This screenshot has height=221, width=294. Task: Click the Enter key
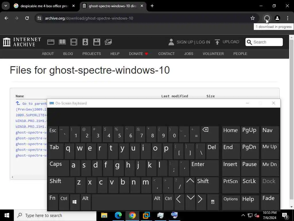[x=204, y=168]
